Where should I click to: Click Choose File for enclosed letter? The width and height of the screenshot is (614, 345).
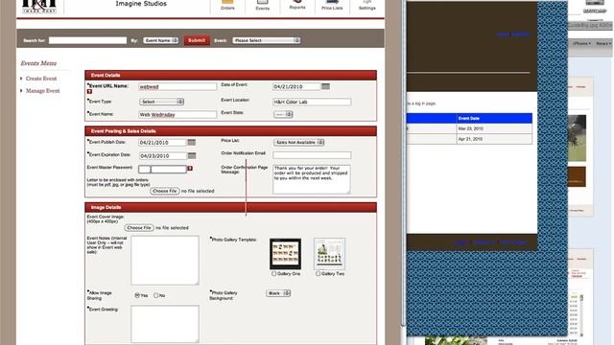pos(164,191)
